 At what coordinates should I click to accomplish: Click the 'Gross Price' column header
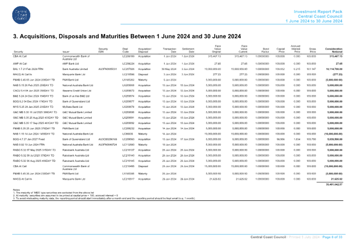click(x=312, y=51)
